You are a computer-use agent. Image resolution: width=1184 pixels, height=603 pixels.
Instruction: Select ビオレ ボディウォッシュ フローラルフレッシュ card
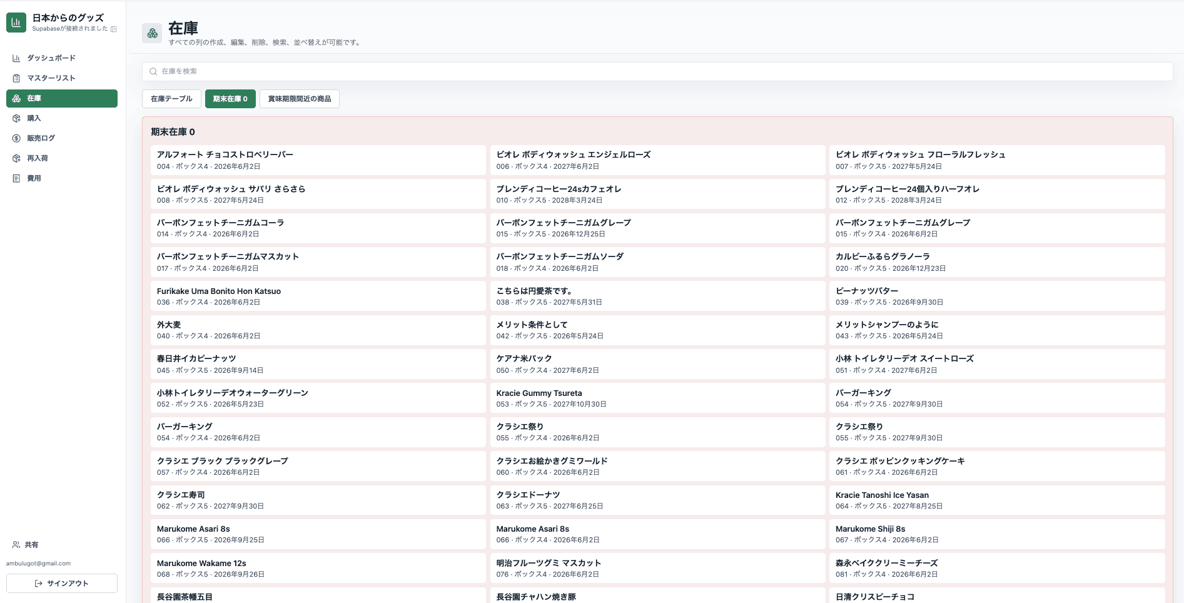pos(997,160)
